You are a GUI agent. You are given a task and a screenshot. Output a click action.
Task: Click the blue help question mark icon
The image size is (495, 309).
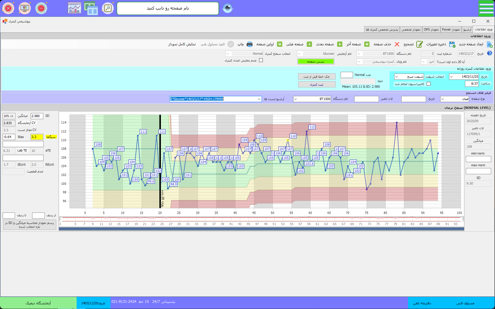tap(489, 53)
